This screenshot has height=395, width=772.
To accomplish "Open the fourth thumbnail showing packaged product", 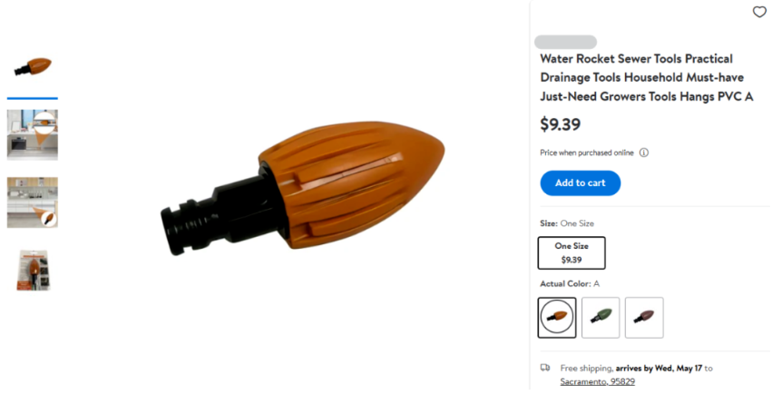I will pyautogui.click(x=33, y=270).
